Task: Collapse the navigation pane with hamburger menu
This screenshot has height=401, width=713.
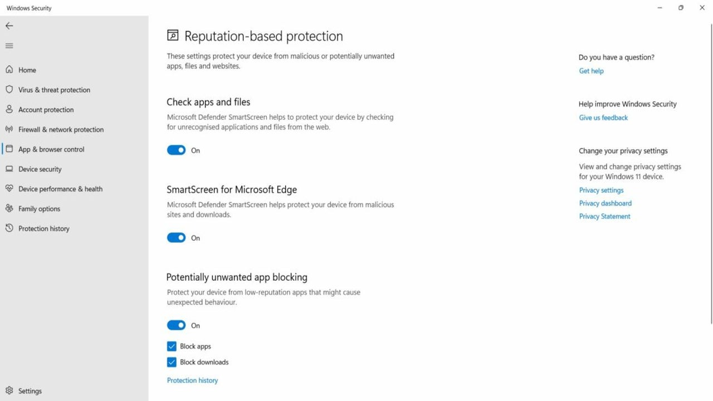Action: click(9, 46)
